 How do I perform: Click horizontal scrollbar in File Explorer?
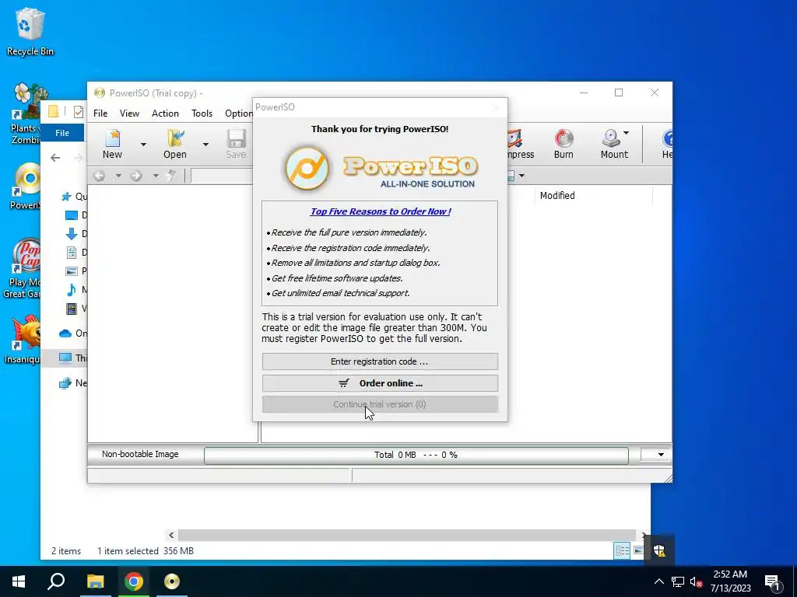[x=406, y=535]
